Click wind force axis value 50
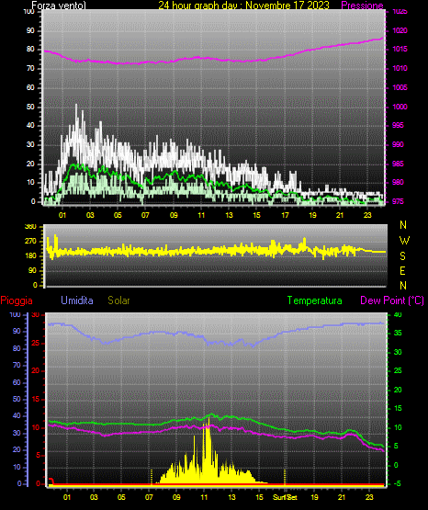The width and height of the screenshot is (428, 510). tap(30, 107)
